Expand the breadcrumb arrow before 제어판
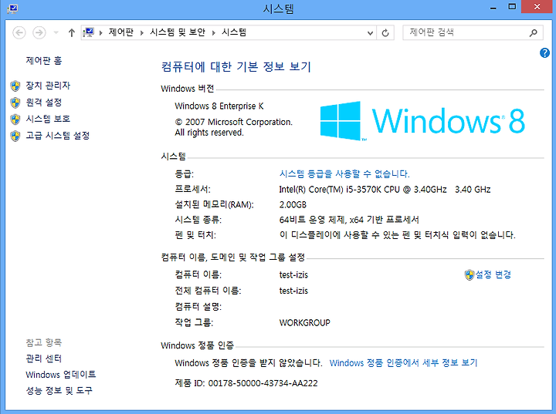This screenshot has height=414, width=556. pyautogui.click(x=101, y=33)
